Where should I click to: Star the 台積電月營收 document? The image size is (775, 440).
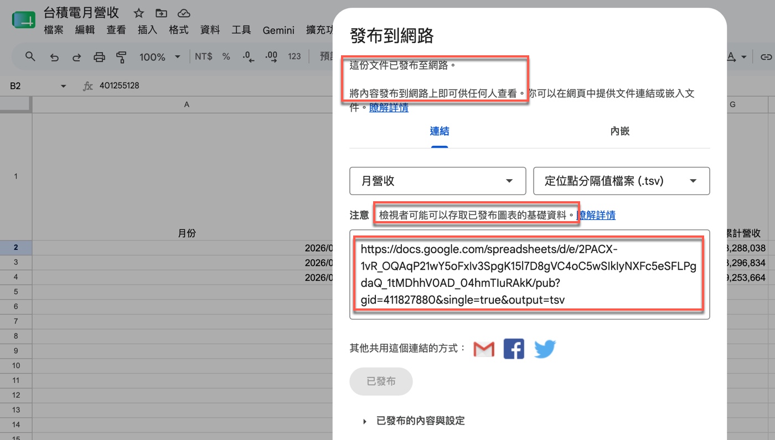coord(139,13)
